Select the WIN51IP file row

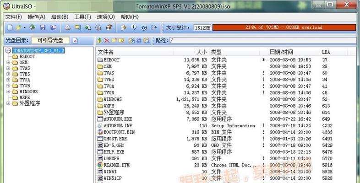226,178
